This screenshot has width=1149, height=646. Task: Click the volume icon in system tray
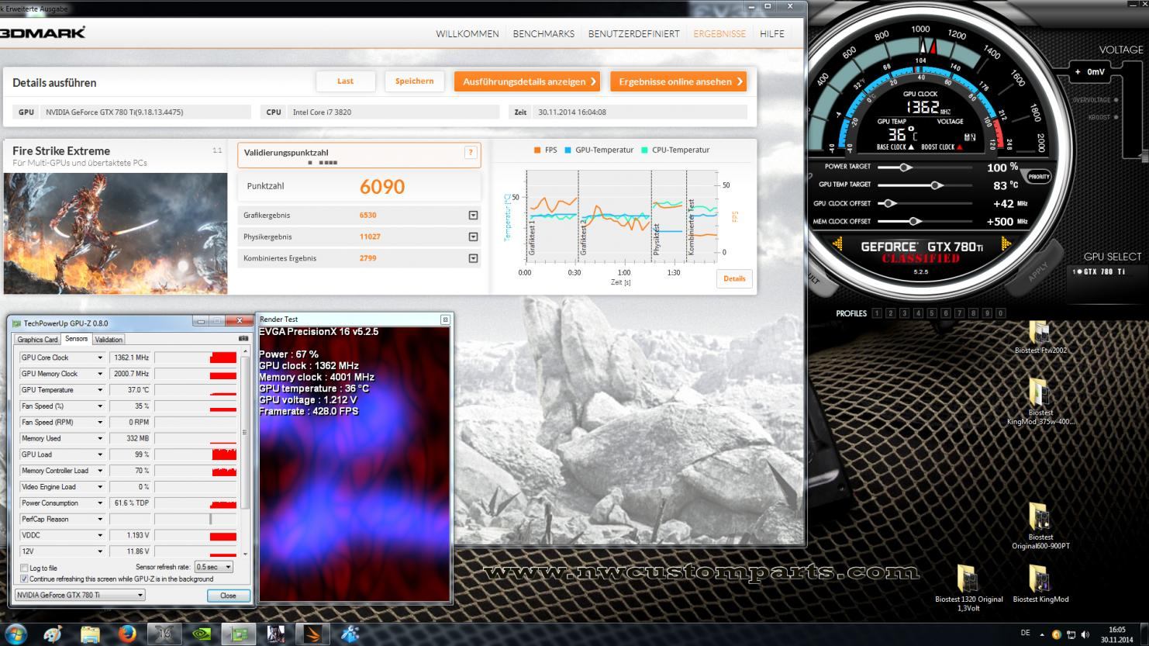coord(1085,634)
